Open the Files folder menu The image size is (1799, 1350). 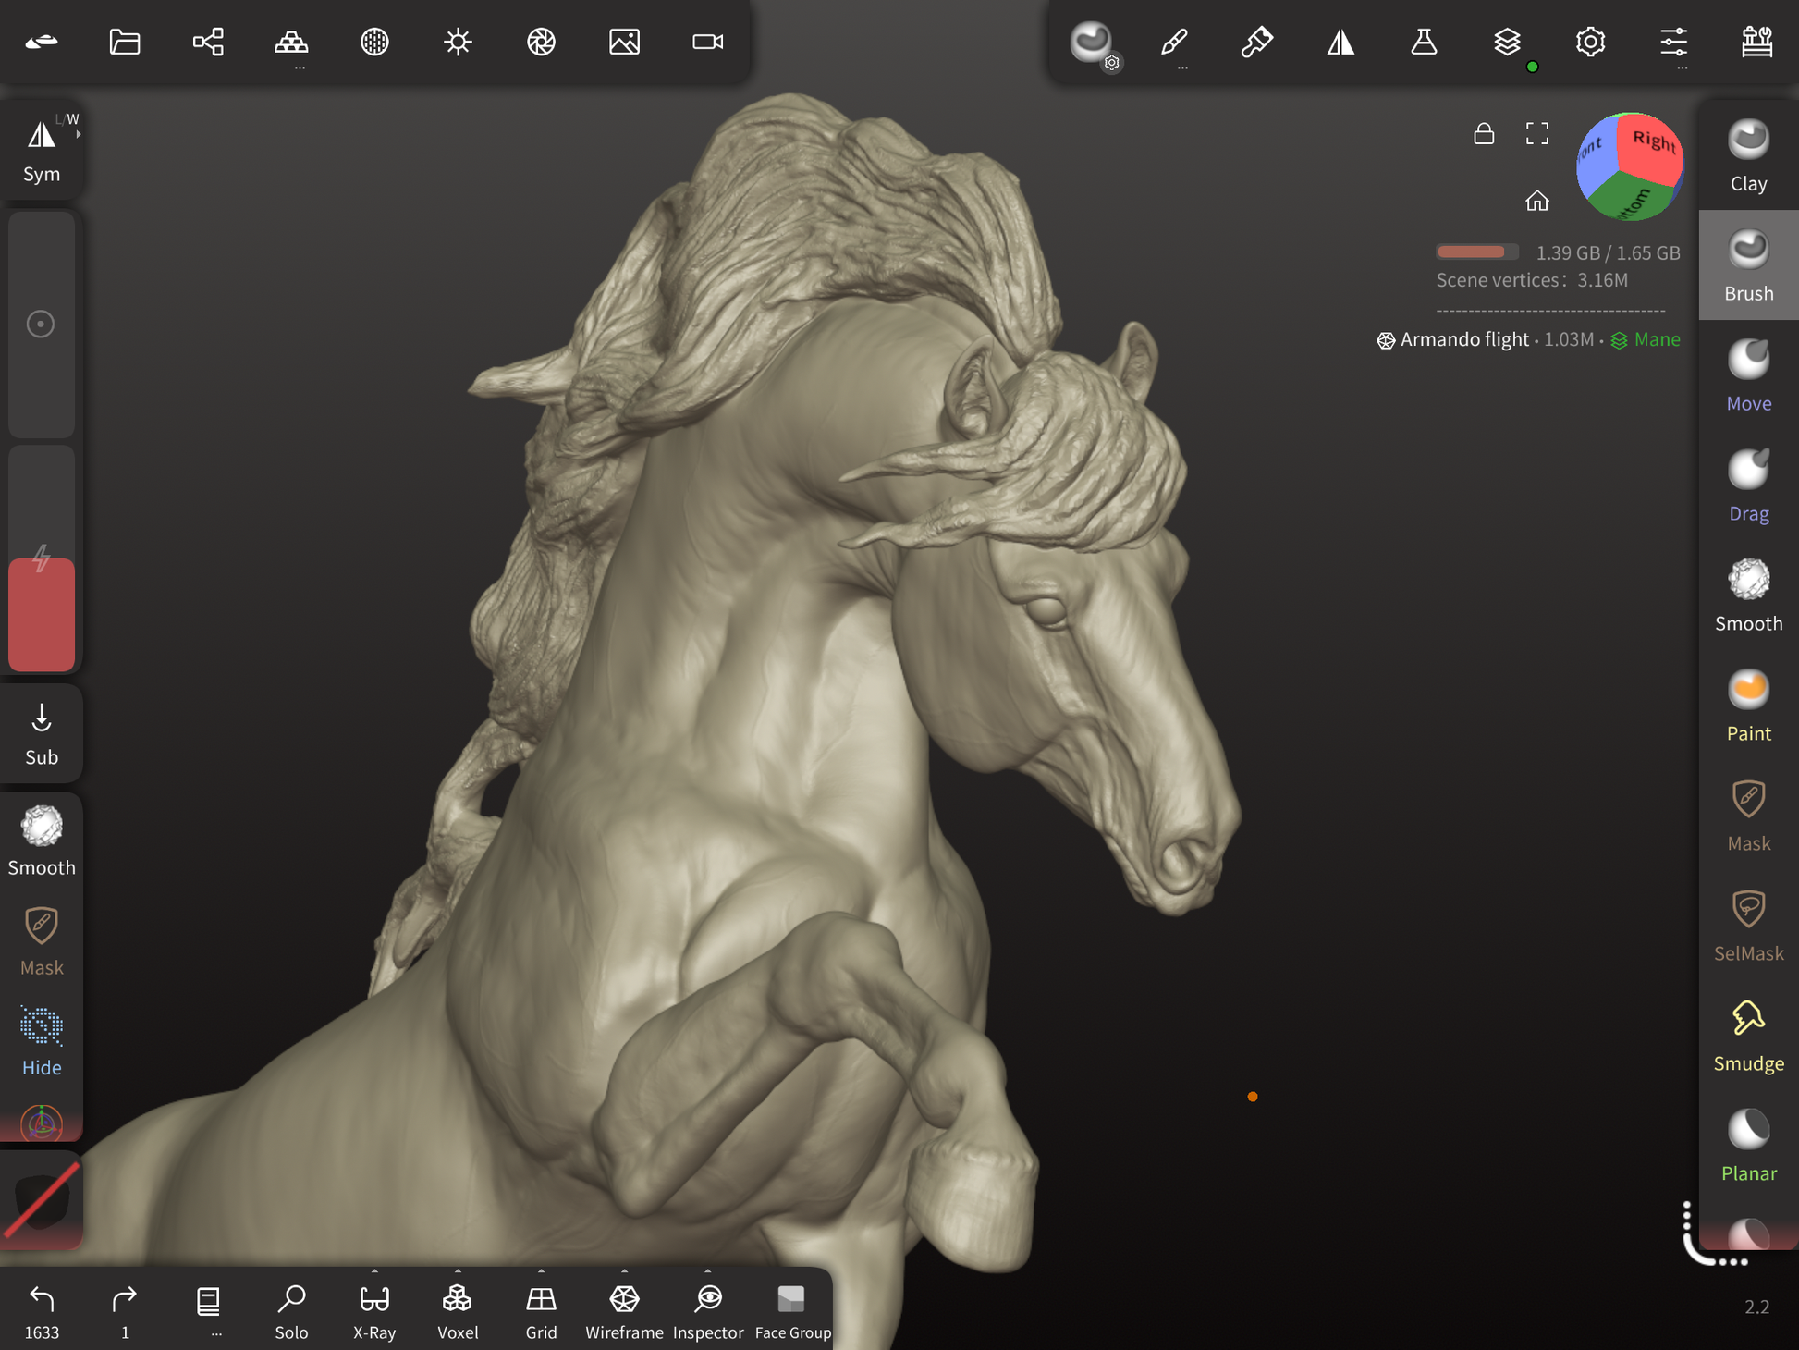click(x=125, y=42)
